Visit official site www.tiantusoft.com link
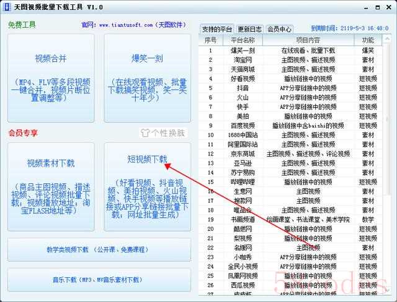 point(126,25)
